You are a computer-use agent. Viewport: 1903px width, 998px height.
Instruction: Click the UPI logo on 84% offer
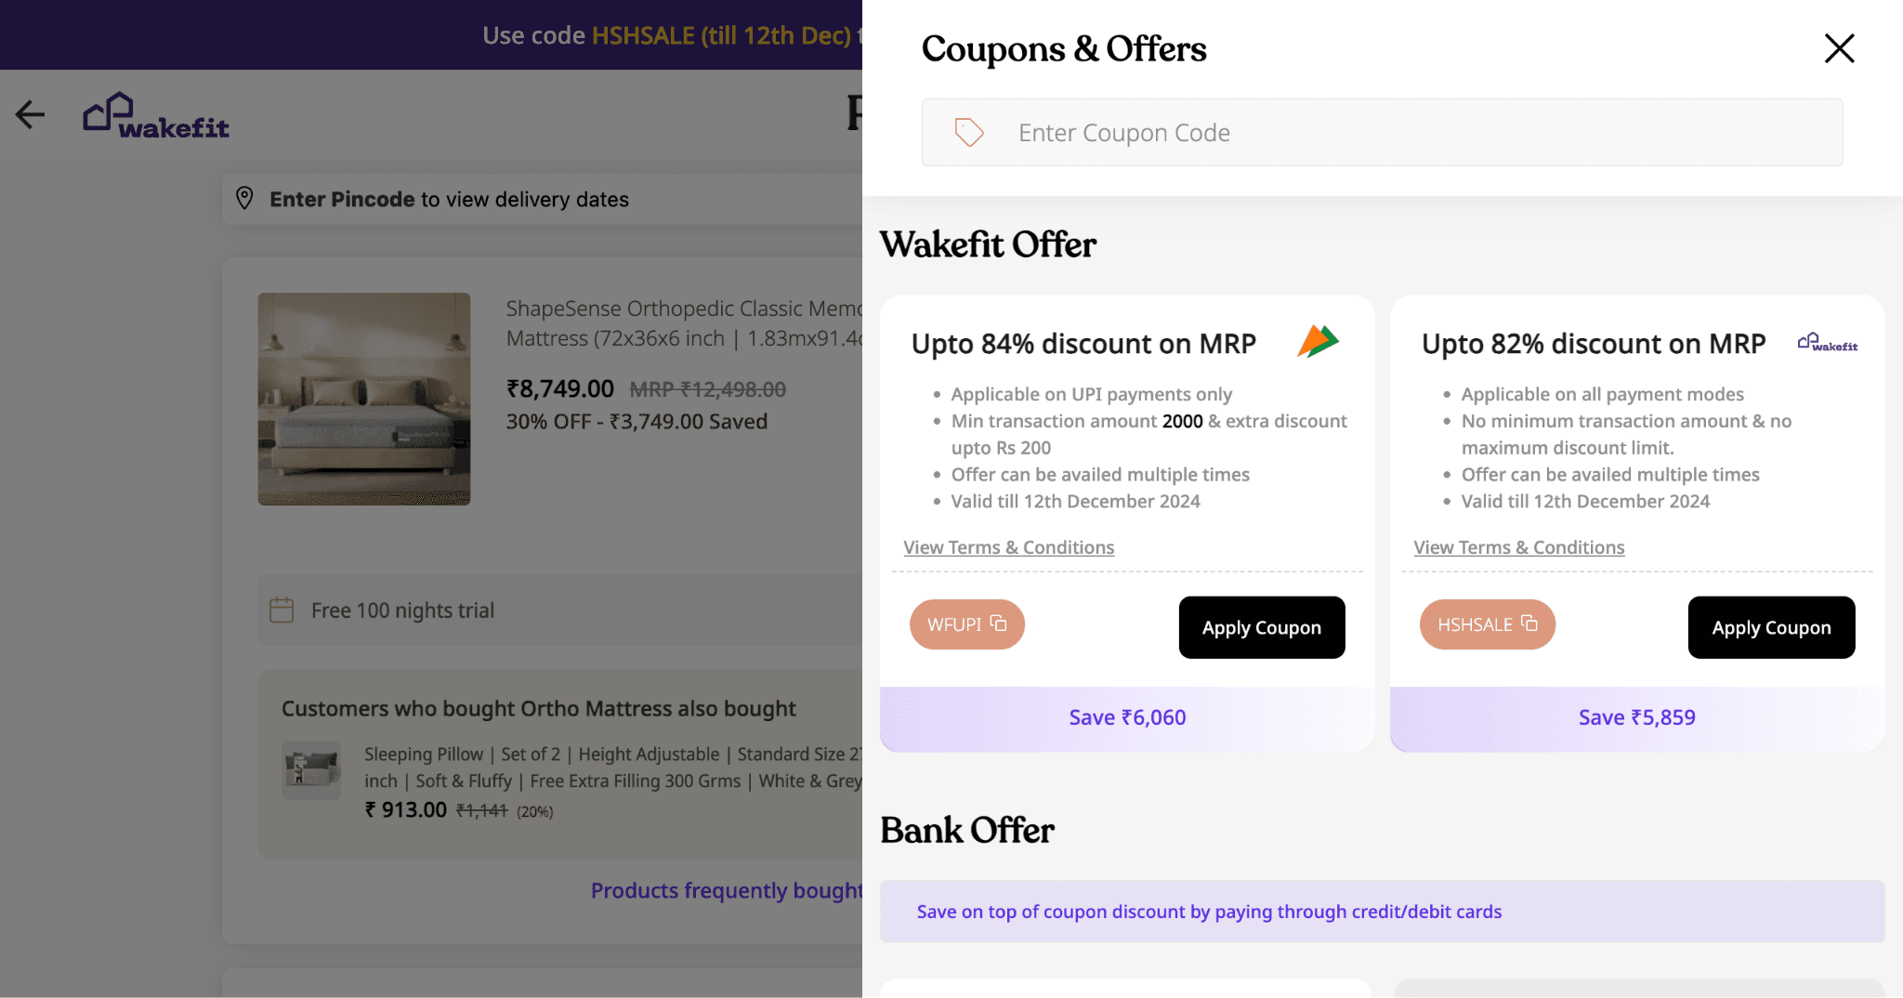(1318, 342)
